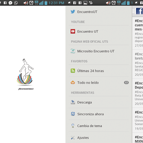
Task: Select the green RSS icon for Últimas 24 horas
Action: tap(73, 71)
